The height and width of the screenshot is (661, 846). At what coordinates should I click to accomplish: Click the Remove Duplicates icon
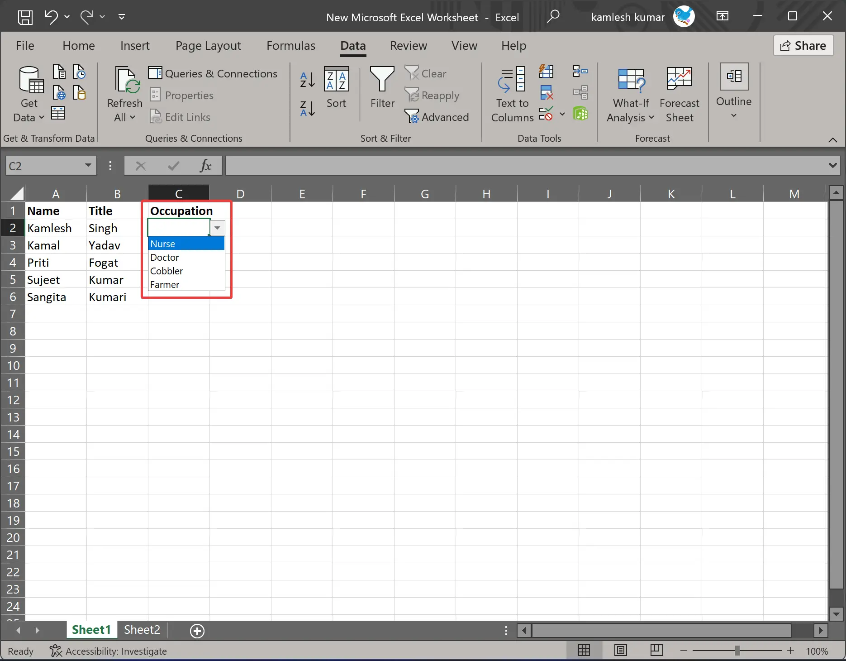546,93
